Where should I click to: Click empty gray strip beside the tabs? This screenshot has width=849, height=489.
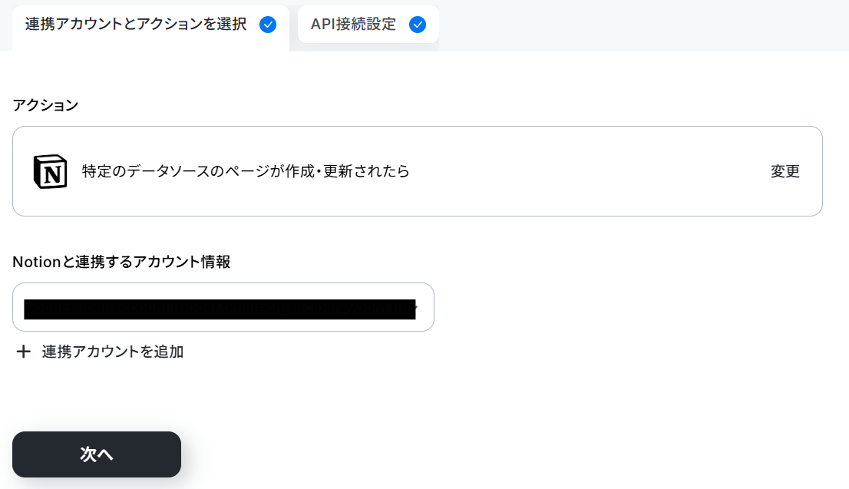coord(643,25)
